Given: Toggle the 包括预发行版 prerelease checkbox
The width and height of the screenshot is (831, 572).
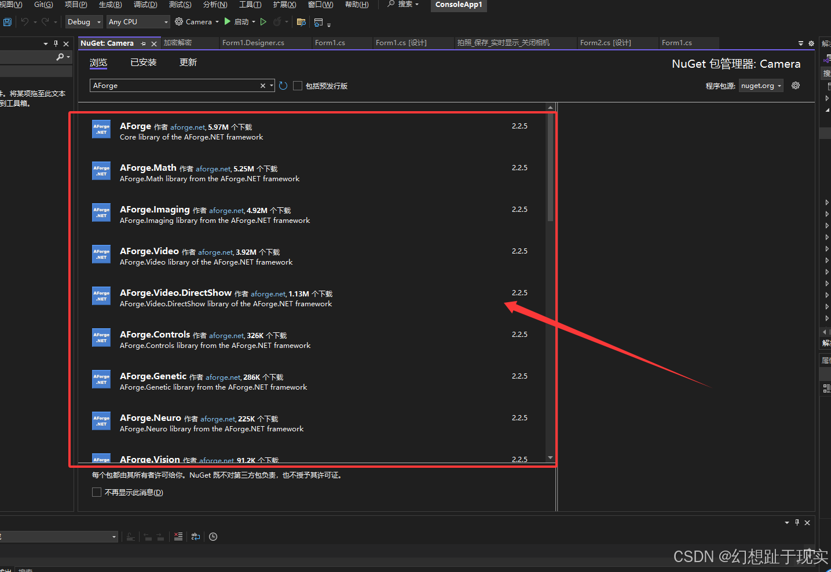Looking at the screenshot, I should [x=298, y=86].
